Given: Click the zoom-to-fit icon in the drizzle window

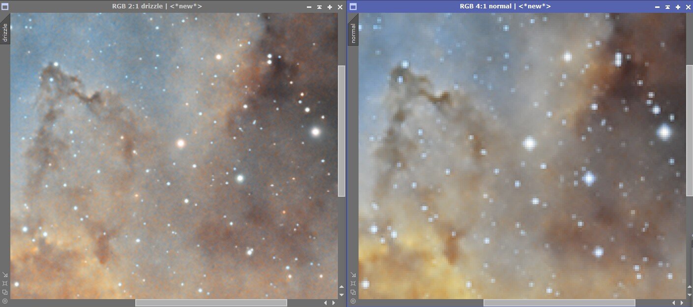Looking at the screenshot, I should click(x=5, y=283).
